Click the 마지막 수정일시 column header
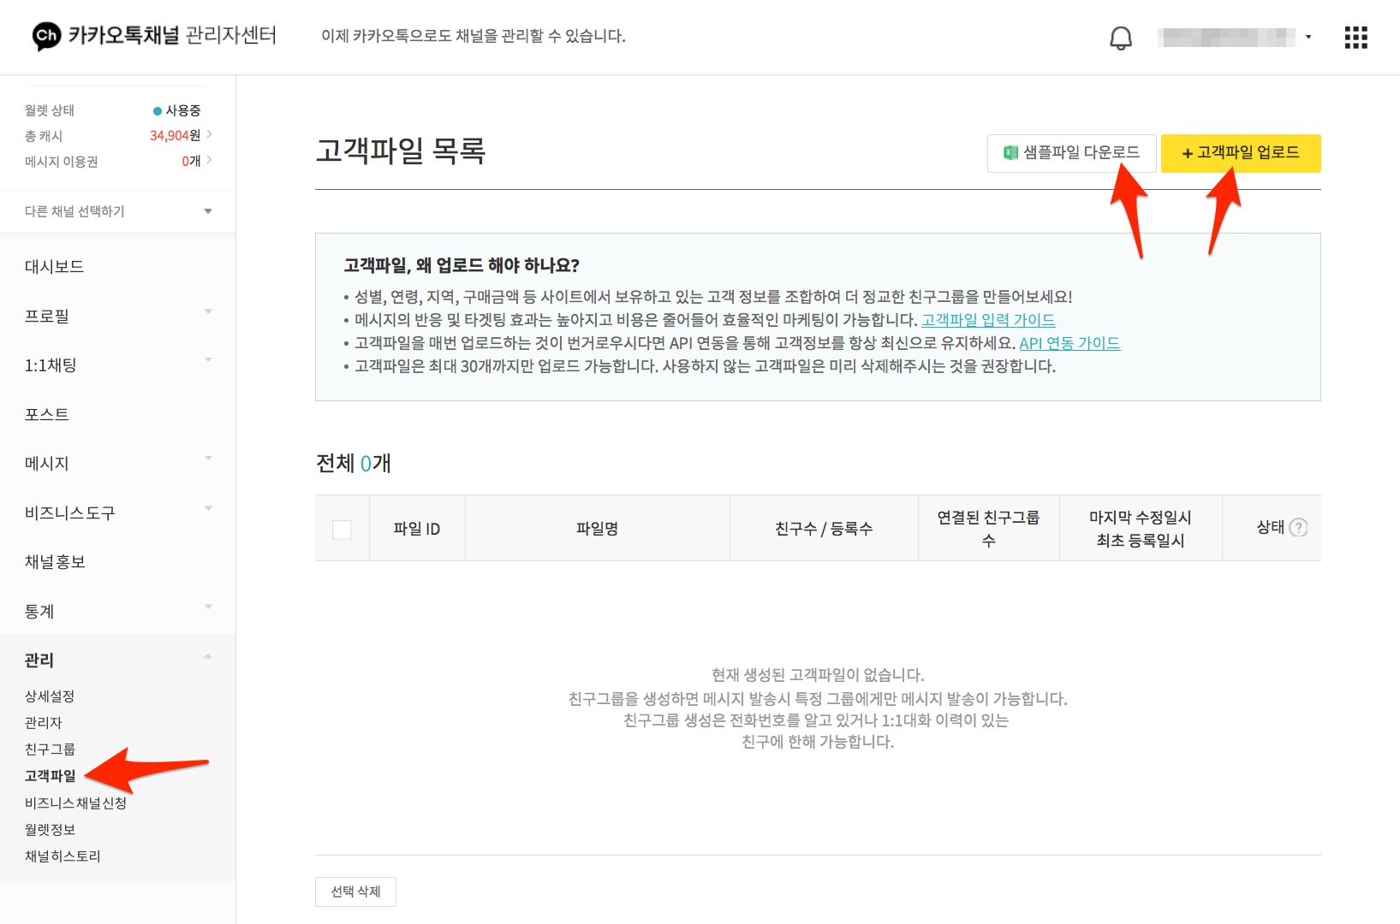1400x924 pixels. tap(1140, 518)
